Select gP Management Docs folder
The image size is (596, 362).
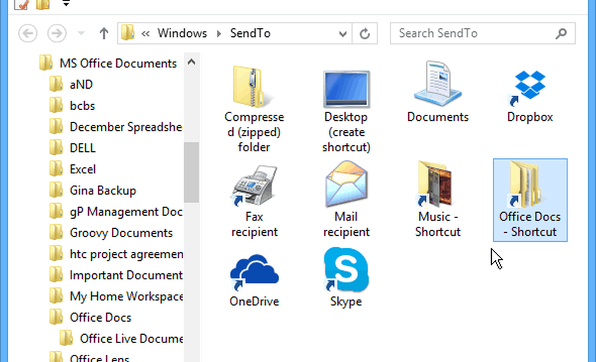tap(125, 211)
